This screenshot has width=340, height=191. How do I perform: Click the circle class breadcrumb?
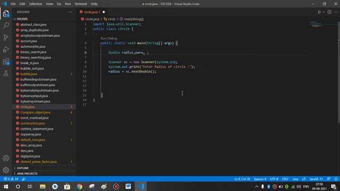click(112, 19)
